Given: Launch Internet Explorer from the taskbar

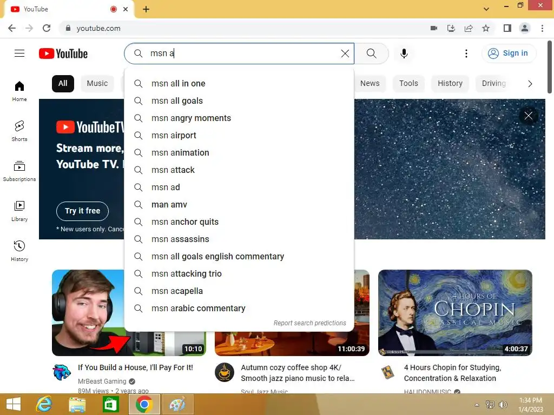Looking at the screenshot, I should pos(44,404).
